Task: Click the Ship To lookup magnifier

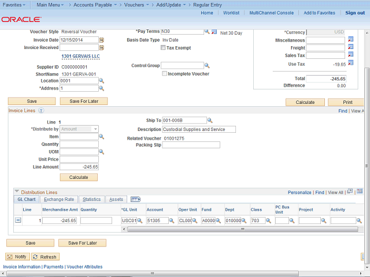Action: tap(210, 121)
